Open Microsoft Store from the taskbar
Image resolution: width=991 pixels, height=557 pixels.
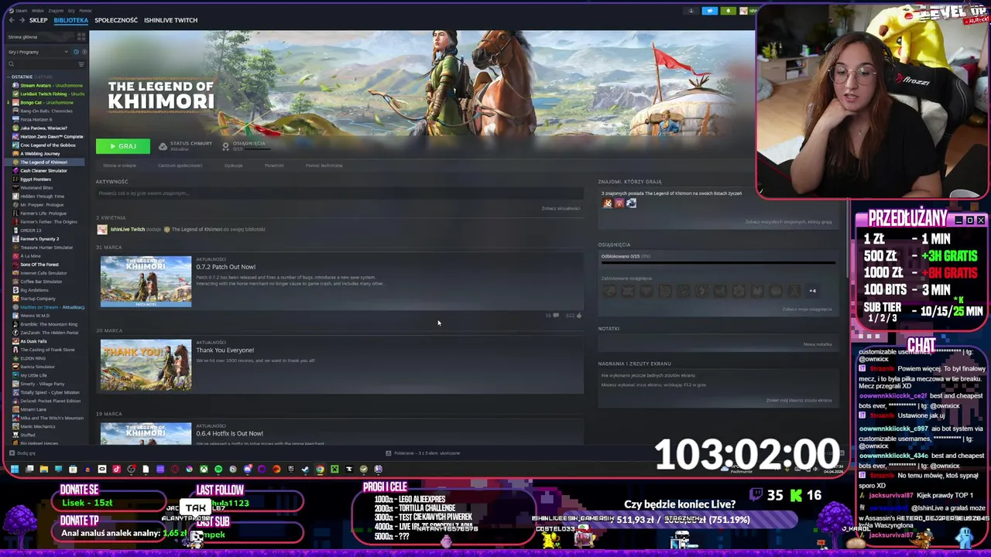(x=73, y=469)
